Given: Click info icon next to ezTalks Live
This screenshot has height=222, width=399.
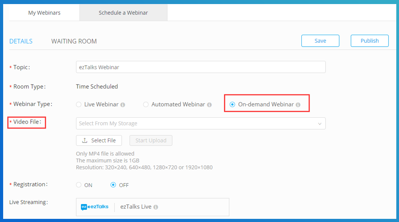Looking at the screenshot, I should tap(156, 207).
